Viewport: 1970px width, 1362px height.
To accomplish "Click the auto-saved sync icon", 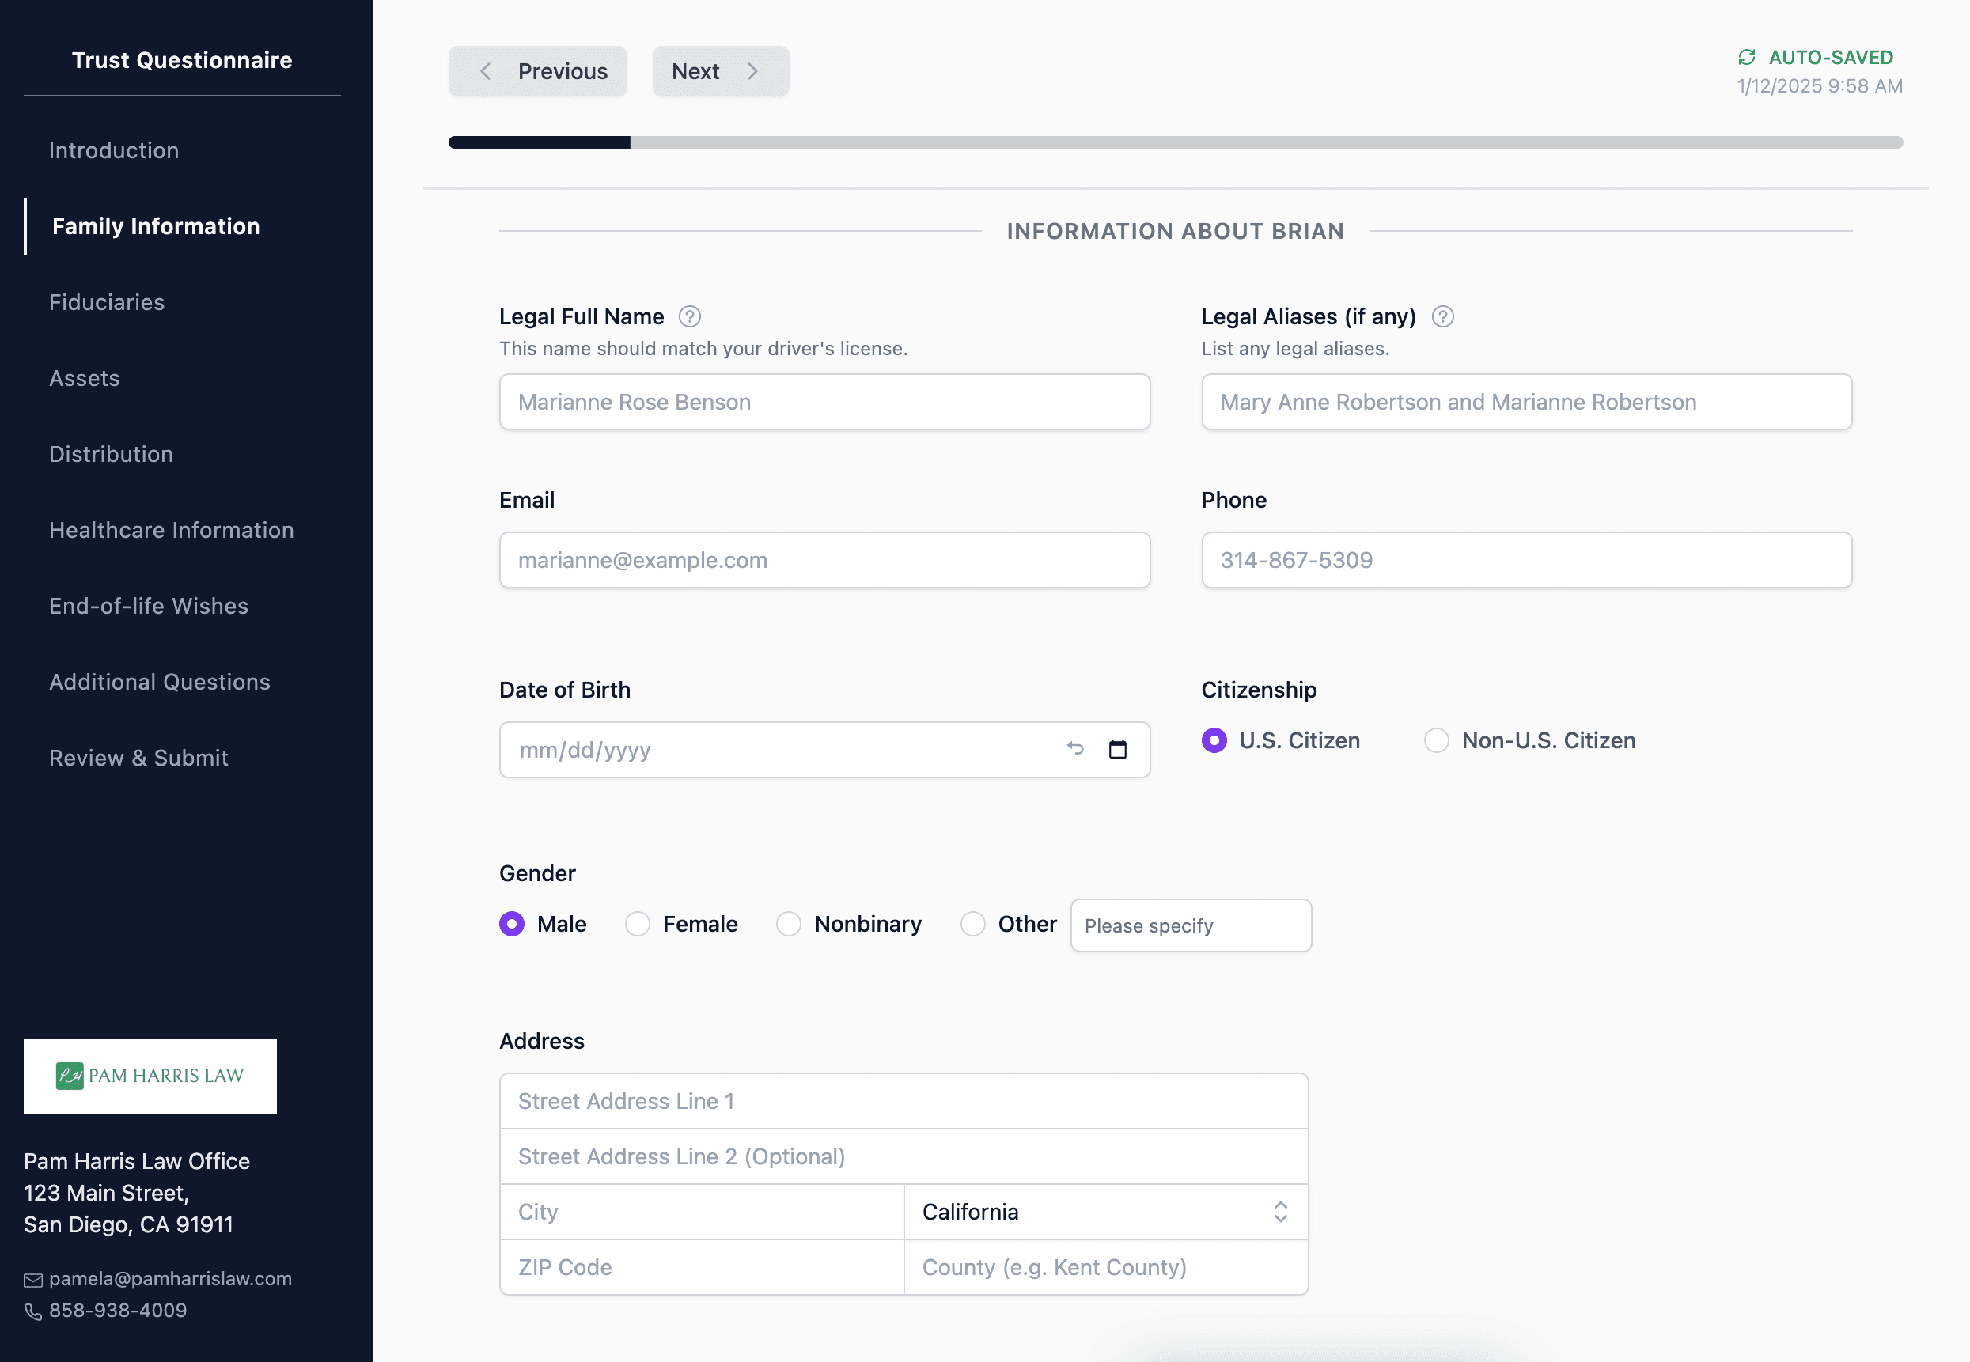I will click(1746, 57).
